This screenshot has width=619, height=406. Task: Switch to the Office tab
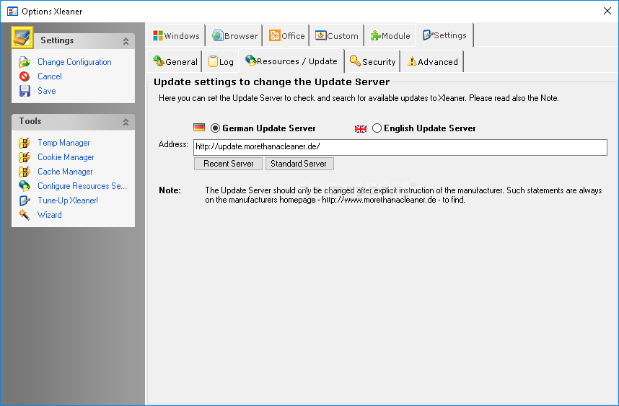(x=286, y=36)
